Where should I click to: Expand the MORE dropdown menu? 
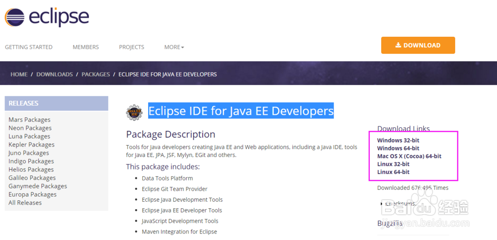[x=174, y=47]
